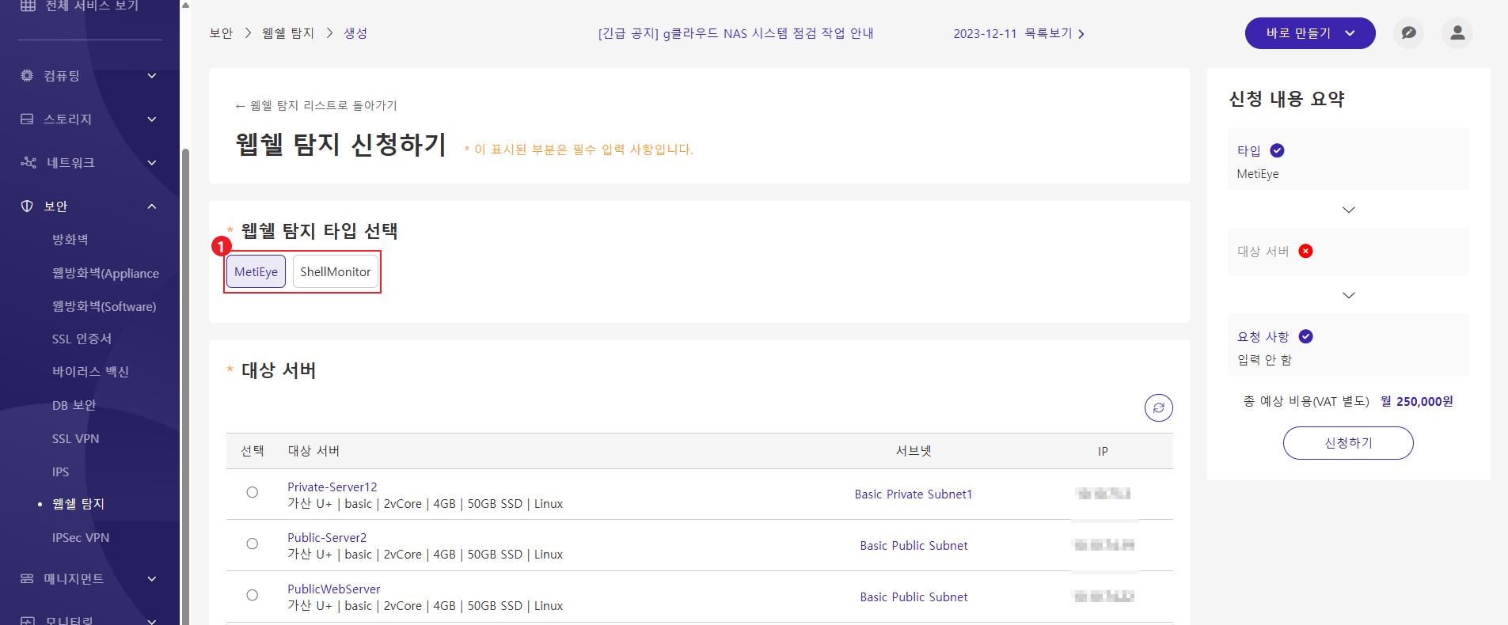Open IPSec VPN menu item
Viewport: 1508px width, 625px height.
click(x=81, y=537)
